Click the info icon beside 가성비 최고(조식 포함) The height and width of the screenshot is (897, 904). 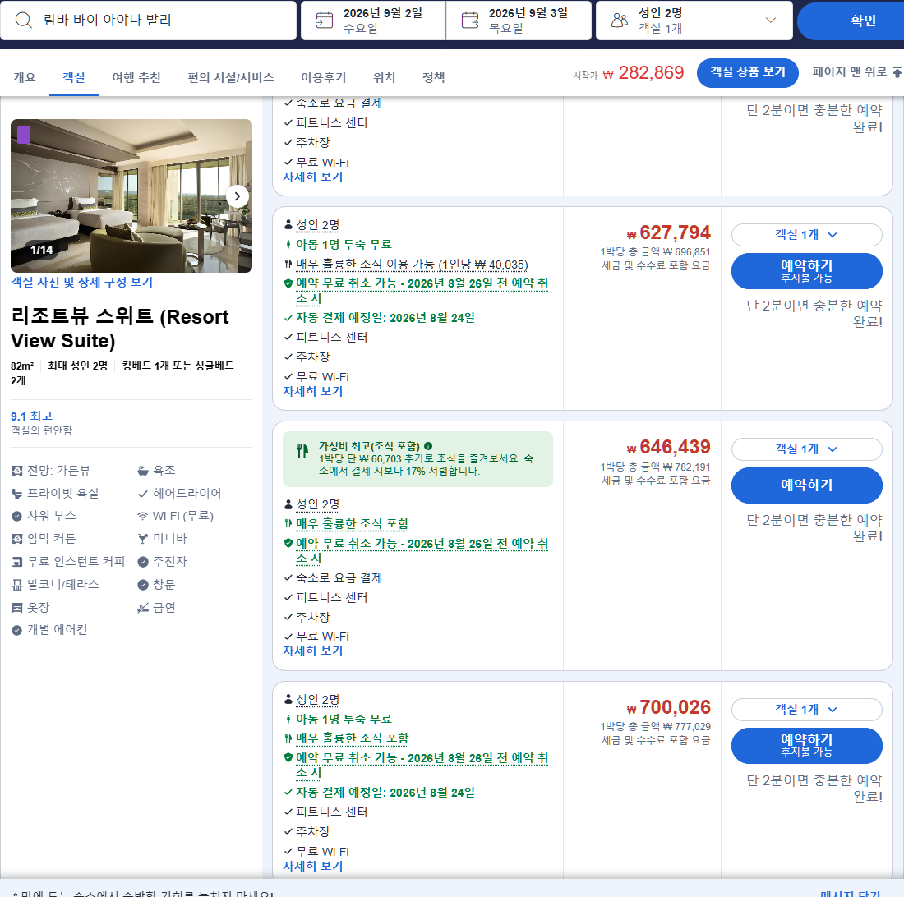(428, 446)
